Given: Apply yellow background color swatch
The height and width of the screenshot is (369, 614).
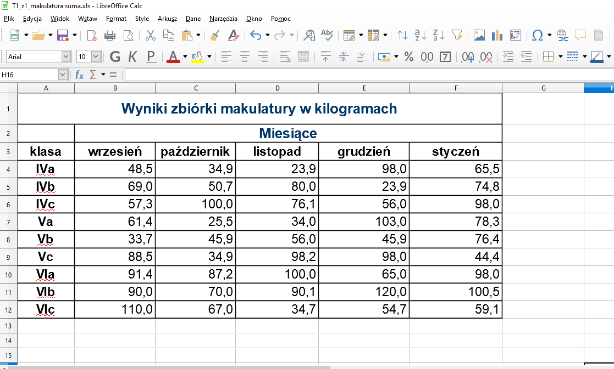Looking at the screenshot, I should (x=197, y=57).
